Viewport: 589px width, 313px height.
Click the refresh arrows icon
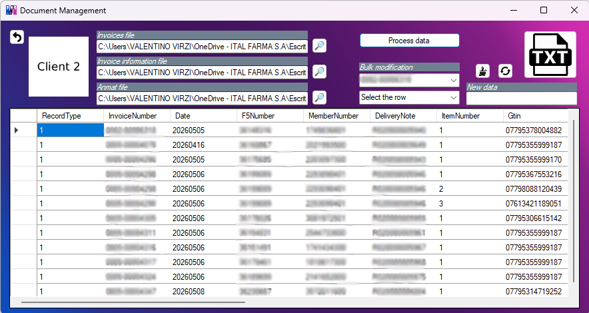point(505,71)
